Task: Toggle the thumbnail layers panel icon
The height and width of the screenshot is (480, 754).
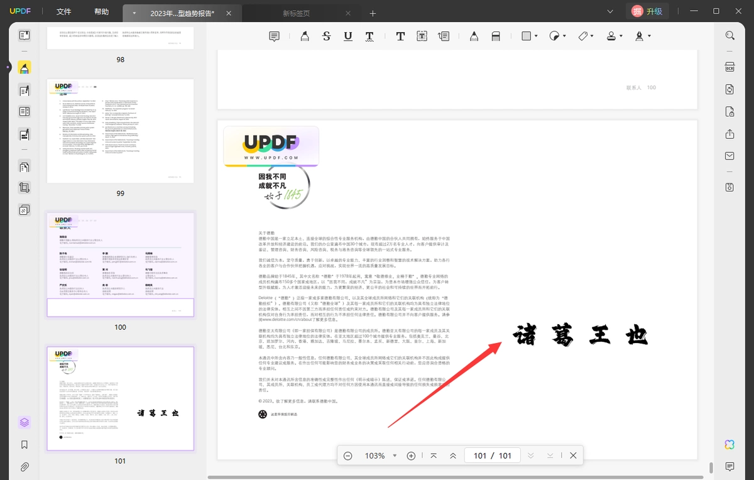Action: (25, 422)
